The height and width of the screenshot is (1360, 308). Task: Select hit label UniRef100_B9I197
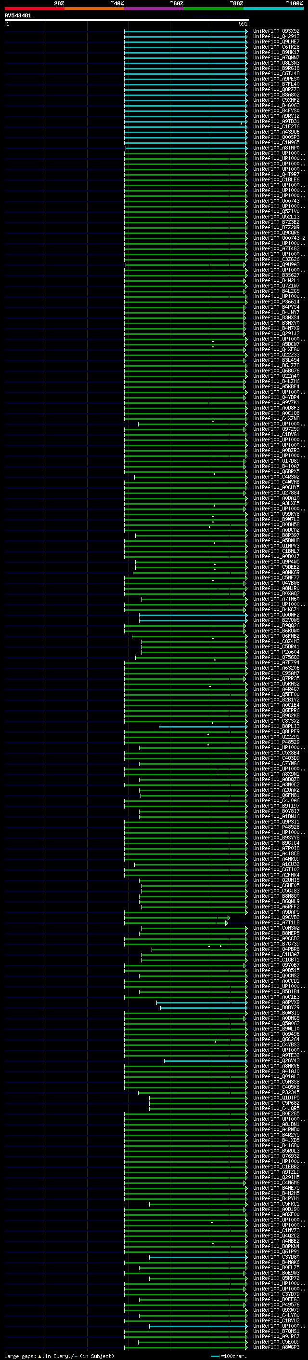276,806
